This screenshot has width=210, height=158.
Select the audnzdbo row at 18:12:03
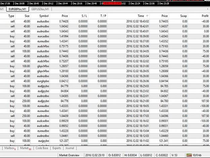point(105,136)
